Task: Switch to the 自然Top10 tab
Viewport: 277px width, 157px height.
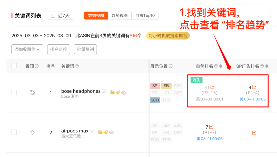Action: click(x=145, y=16)
